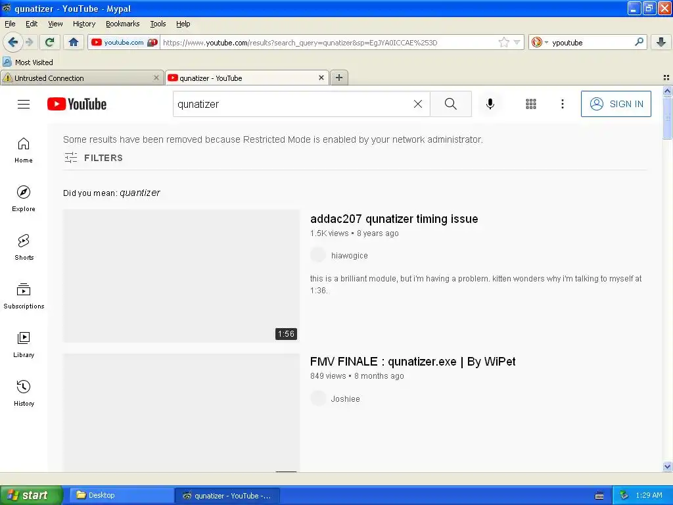This screenshot has height=505, width=673.
Task: Click the qunatizer - YouTube taskbar button
Action: tap(227, 495)
